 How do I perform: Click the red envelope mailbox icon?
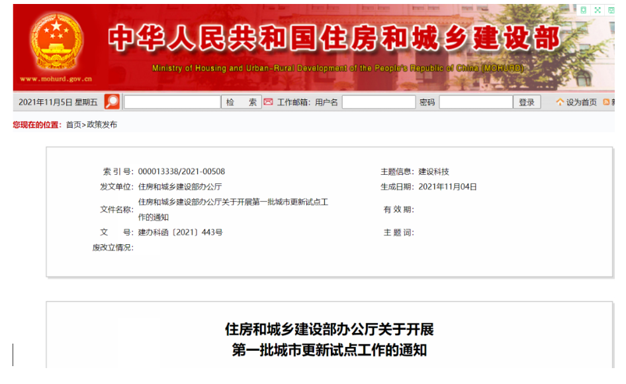(x=268, y=102)
